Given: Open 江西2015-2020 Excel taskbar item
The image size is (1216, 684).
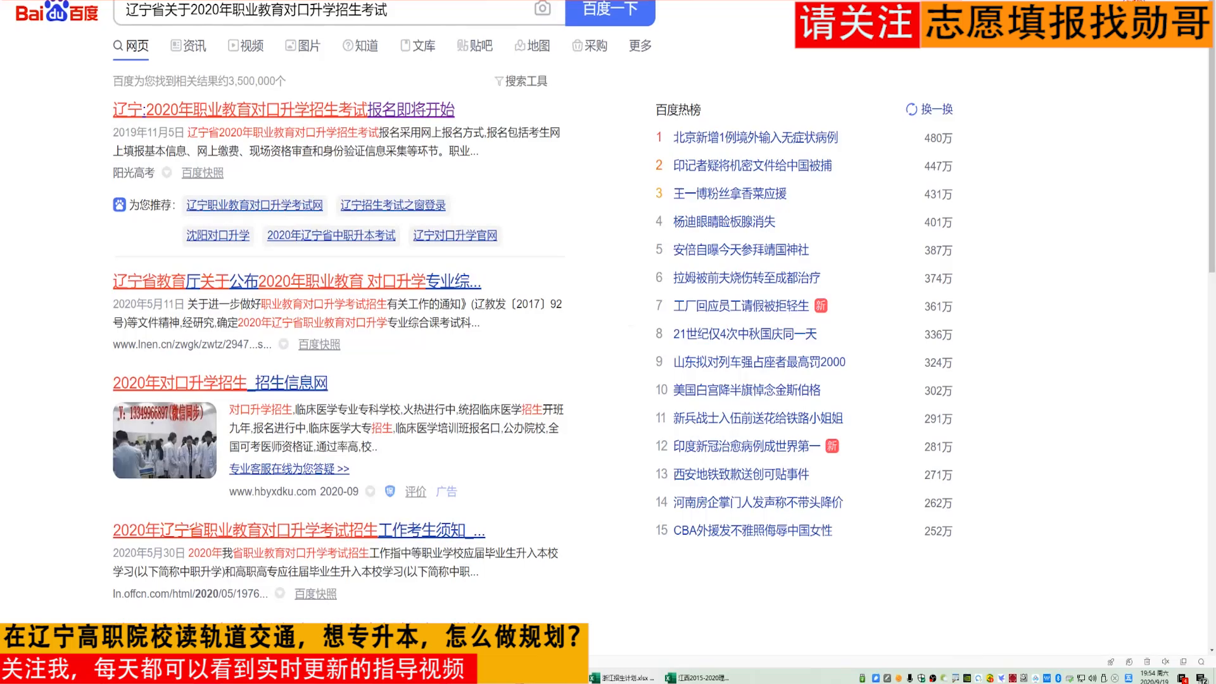Looking at the screenshot, I should click(x=697, y=678).
